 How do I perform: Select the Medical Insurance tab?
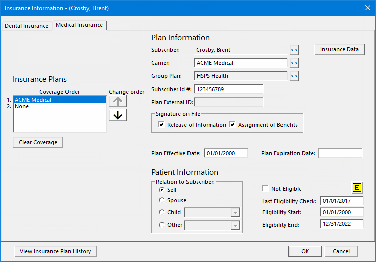(x=79, y=25)
